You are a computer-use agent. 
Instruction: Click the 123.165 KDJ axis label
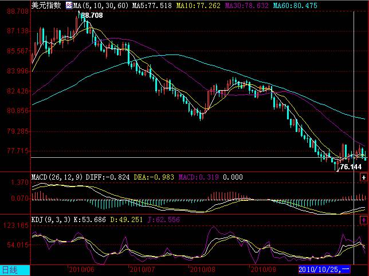pyautogui.click(x=15, y=226)
